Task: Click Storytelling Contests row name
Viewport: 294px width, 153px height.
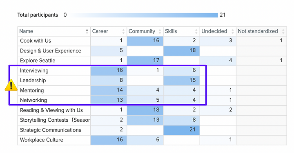Action: [x=55, y=120]
